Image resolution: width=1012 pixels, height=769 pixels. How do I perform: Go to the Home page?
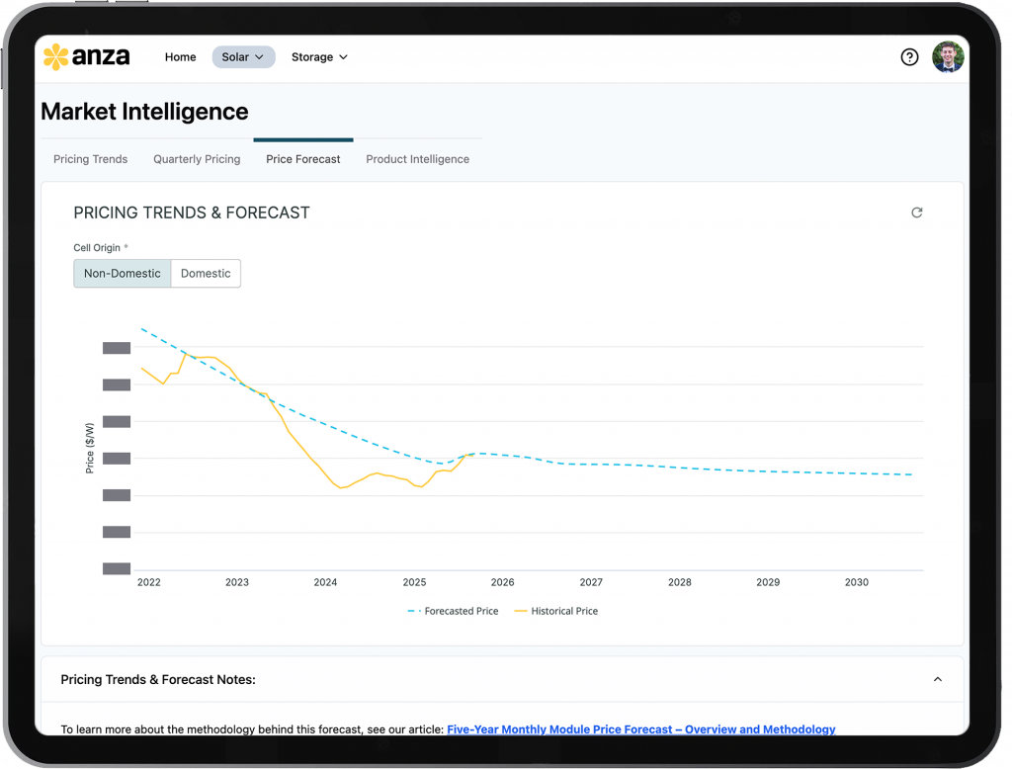point(180,57)
